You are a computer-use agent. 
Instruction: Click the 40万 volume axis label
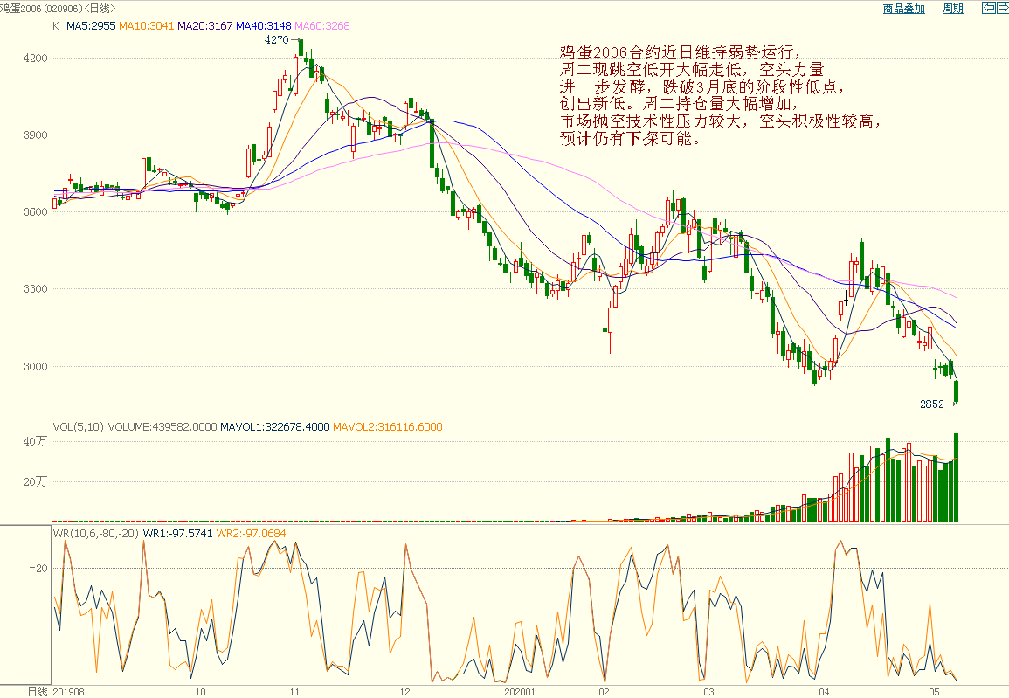pos(36,441)
